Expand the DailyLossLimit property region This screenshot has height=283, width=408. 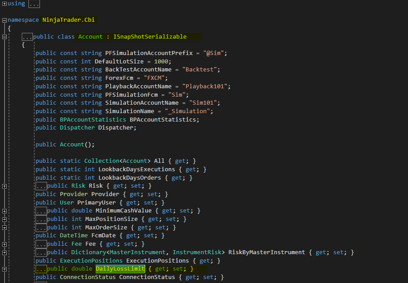pos(4,269)
